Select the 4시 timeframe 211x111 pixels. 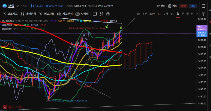point(172,14)
